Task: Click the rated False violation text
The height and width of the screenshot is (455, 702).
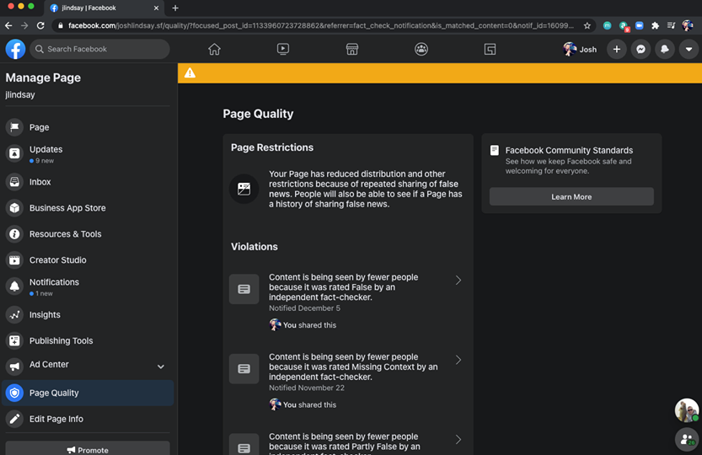Action: [x=343, y=287]
